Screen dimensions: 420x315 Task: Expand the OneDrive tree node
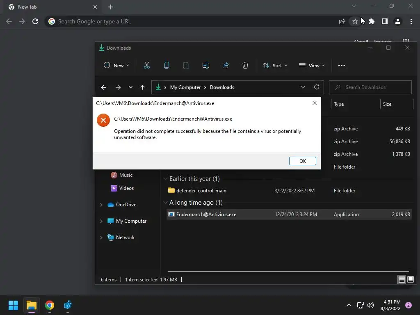pos(101,205)
